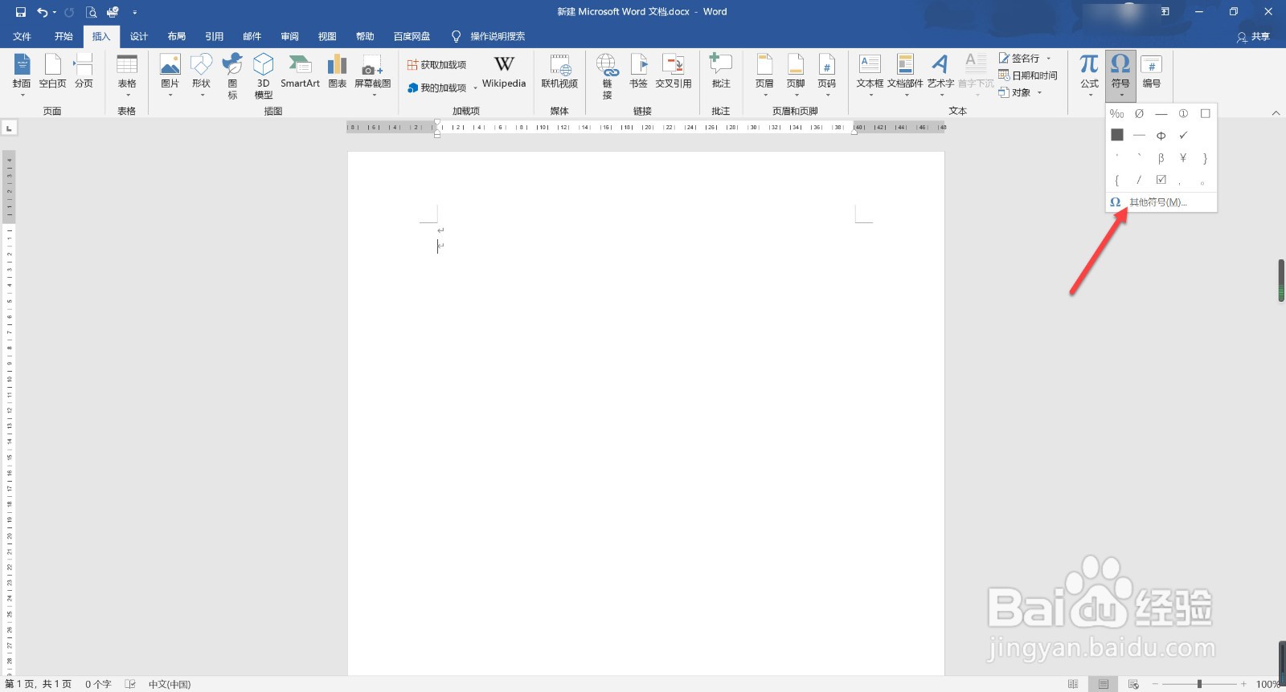Viewport: 1286px width, 692px height.
Task: Open the Wikipedia add-in
Action: [x=504, y=71]
